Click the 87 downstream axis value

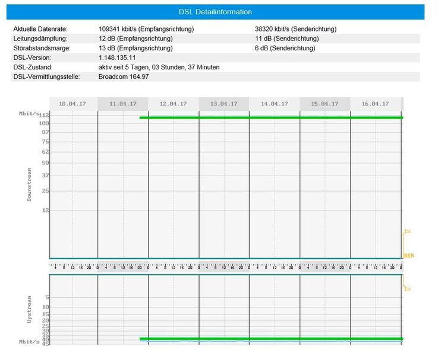click(46, 132)
